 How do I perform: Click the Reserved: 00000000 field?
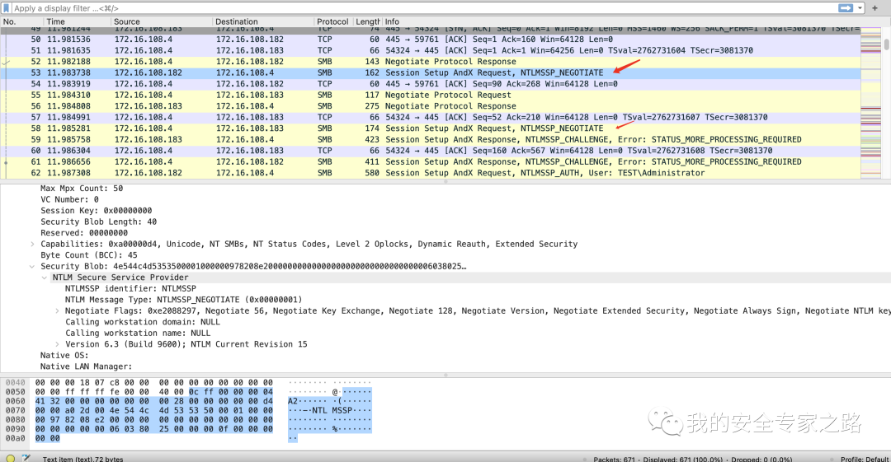click(x=84, y=233)
